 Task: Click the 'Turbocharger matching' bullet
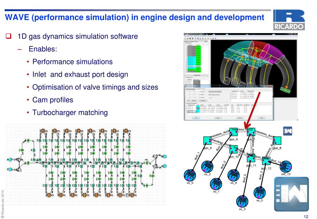coord(70,113)
